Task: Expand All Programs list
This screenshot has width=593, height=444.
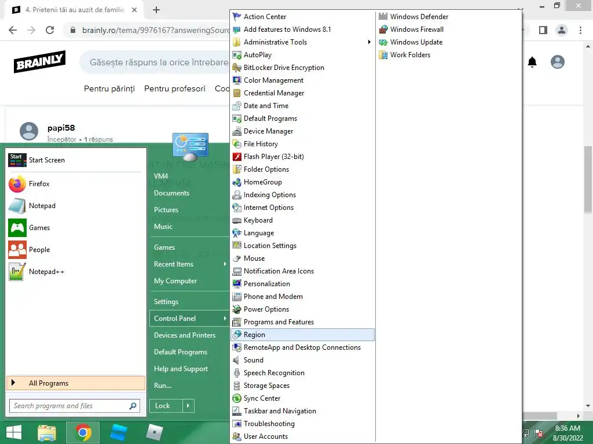Action: 76,383
